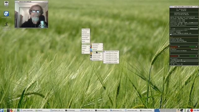The height and width of the screenshot is (112, 199).
Task: Expand the Preferences category
Action: 96,59
